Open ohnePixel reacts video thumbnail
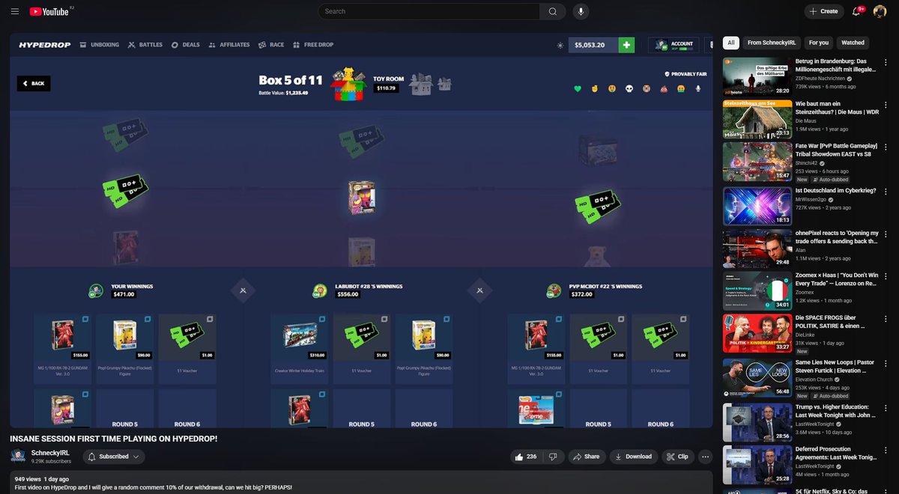Image resolution: width=899 pixels, height=494 pixels. tap(757, 249)
